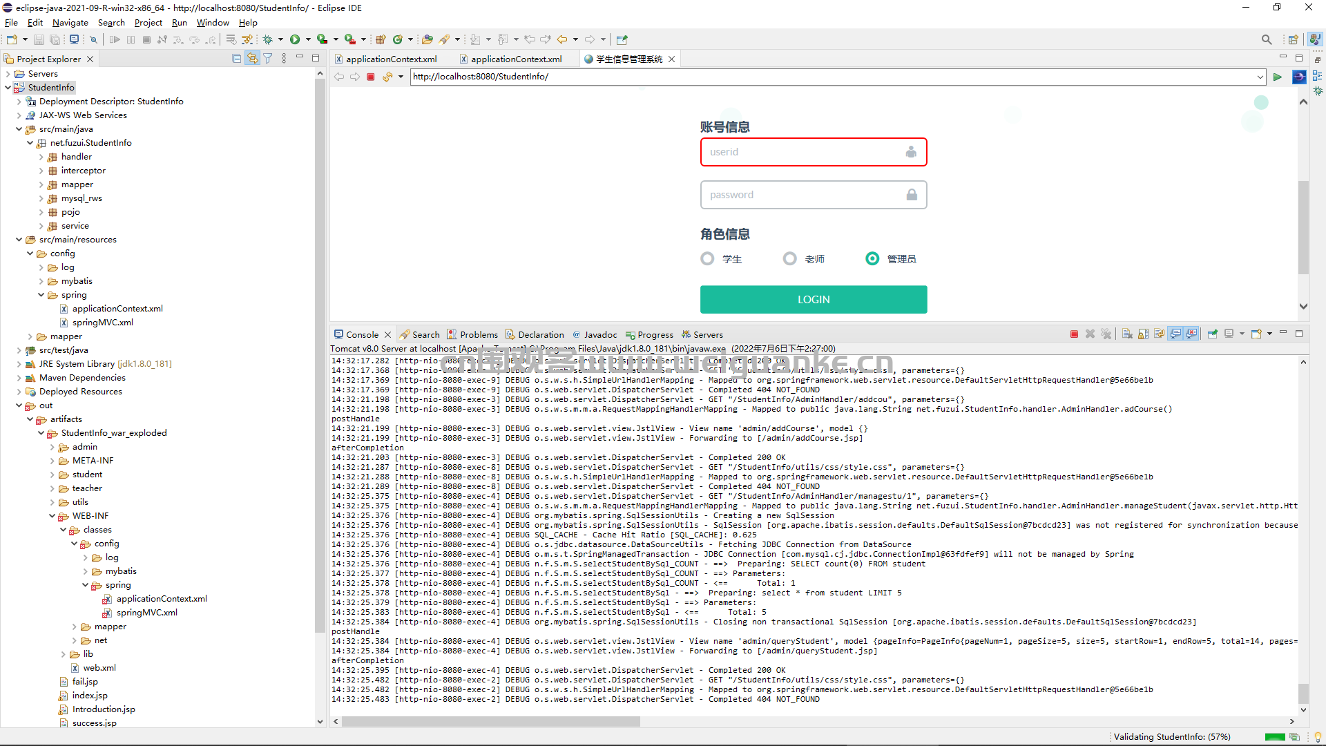Click the green Run button icon

point(295,39)
